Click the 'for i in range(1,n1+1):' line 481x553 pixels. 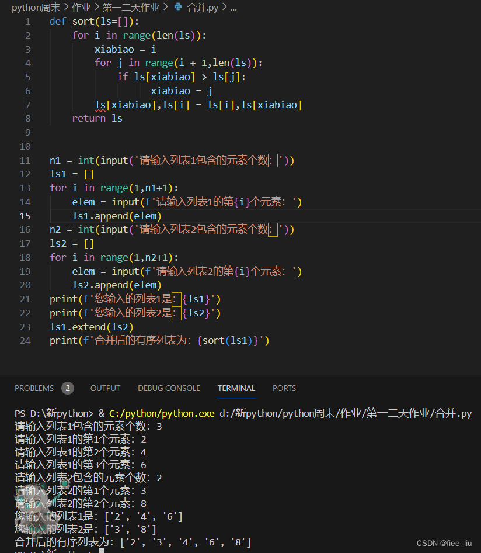(x=114, y=188)
